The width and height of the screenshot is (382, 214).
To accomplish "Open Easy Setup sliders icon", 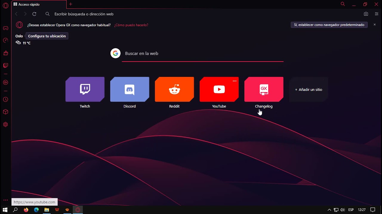I will click(x=377, y=14).
